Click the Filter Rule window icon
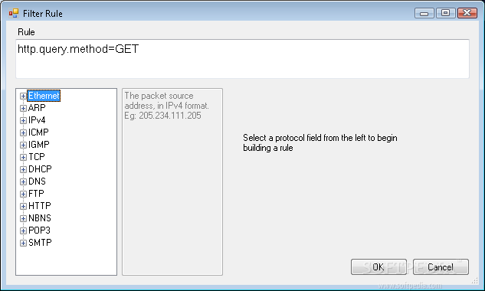Screen dimensions: 485x291 [14, 13]
